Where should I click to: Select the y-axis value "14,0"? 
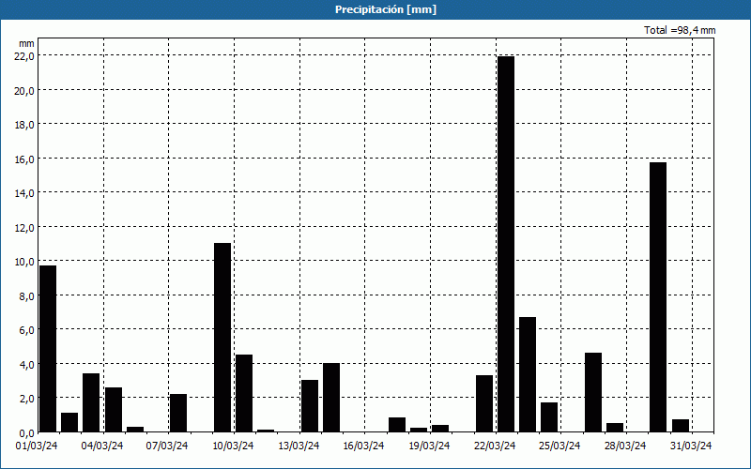(x=25, y=193)
